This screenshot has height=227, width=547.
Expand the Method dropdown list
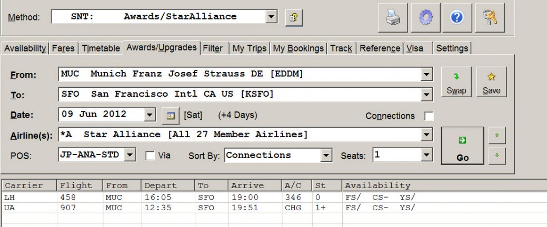(271, 17)
